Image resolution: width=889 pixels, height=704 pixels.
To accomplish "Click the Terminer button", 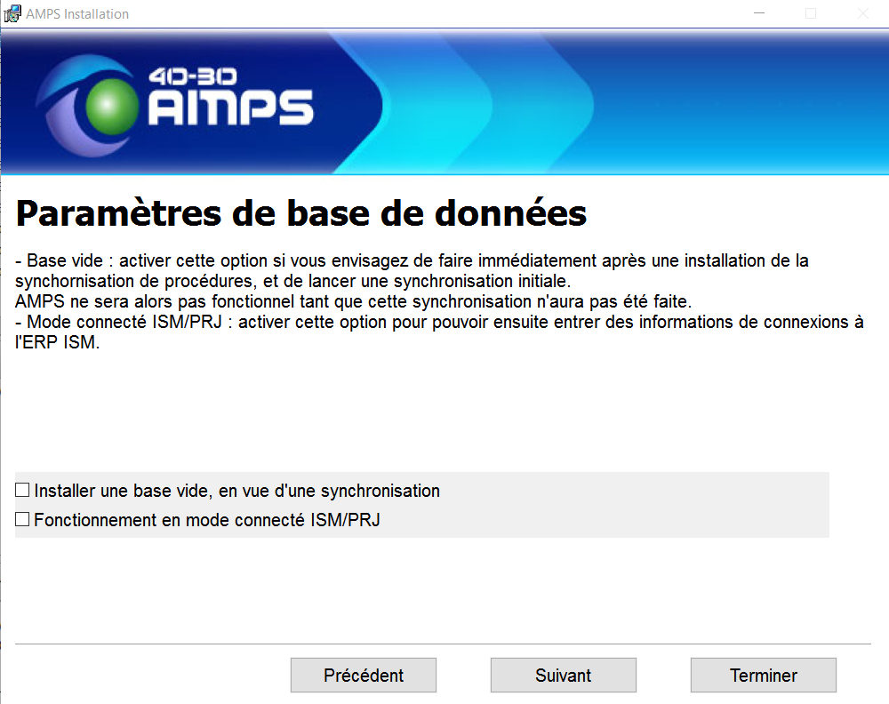I will (x=763, y=676).
